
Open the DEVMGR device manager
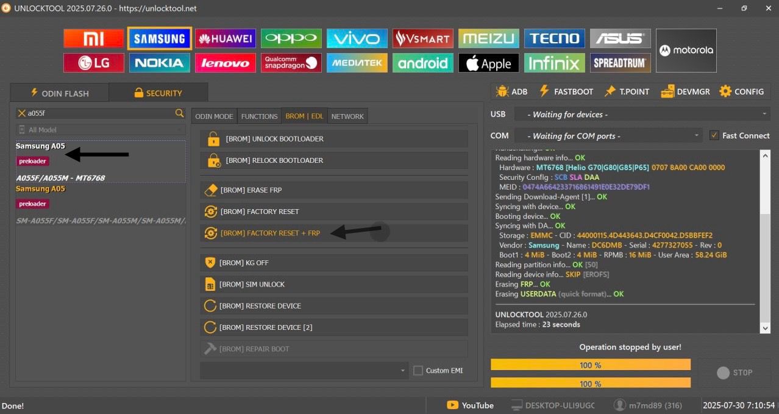pos(685,91)
